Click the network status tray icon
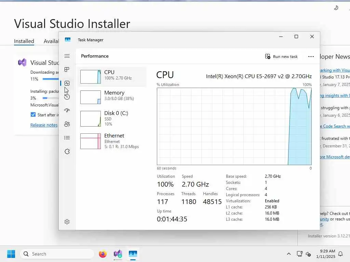Screen dimensions: 350x262 point(299,254)
